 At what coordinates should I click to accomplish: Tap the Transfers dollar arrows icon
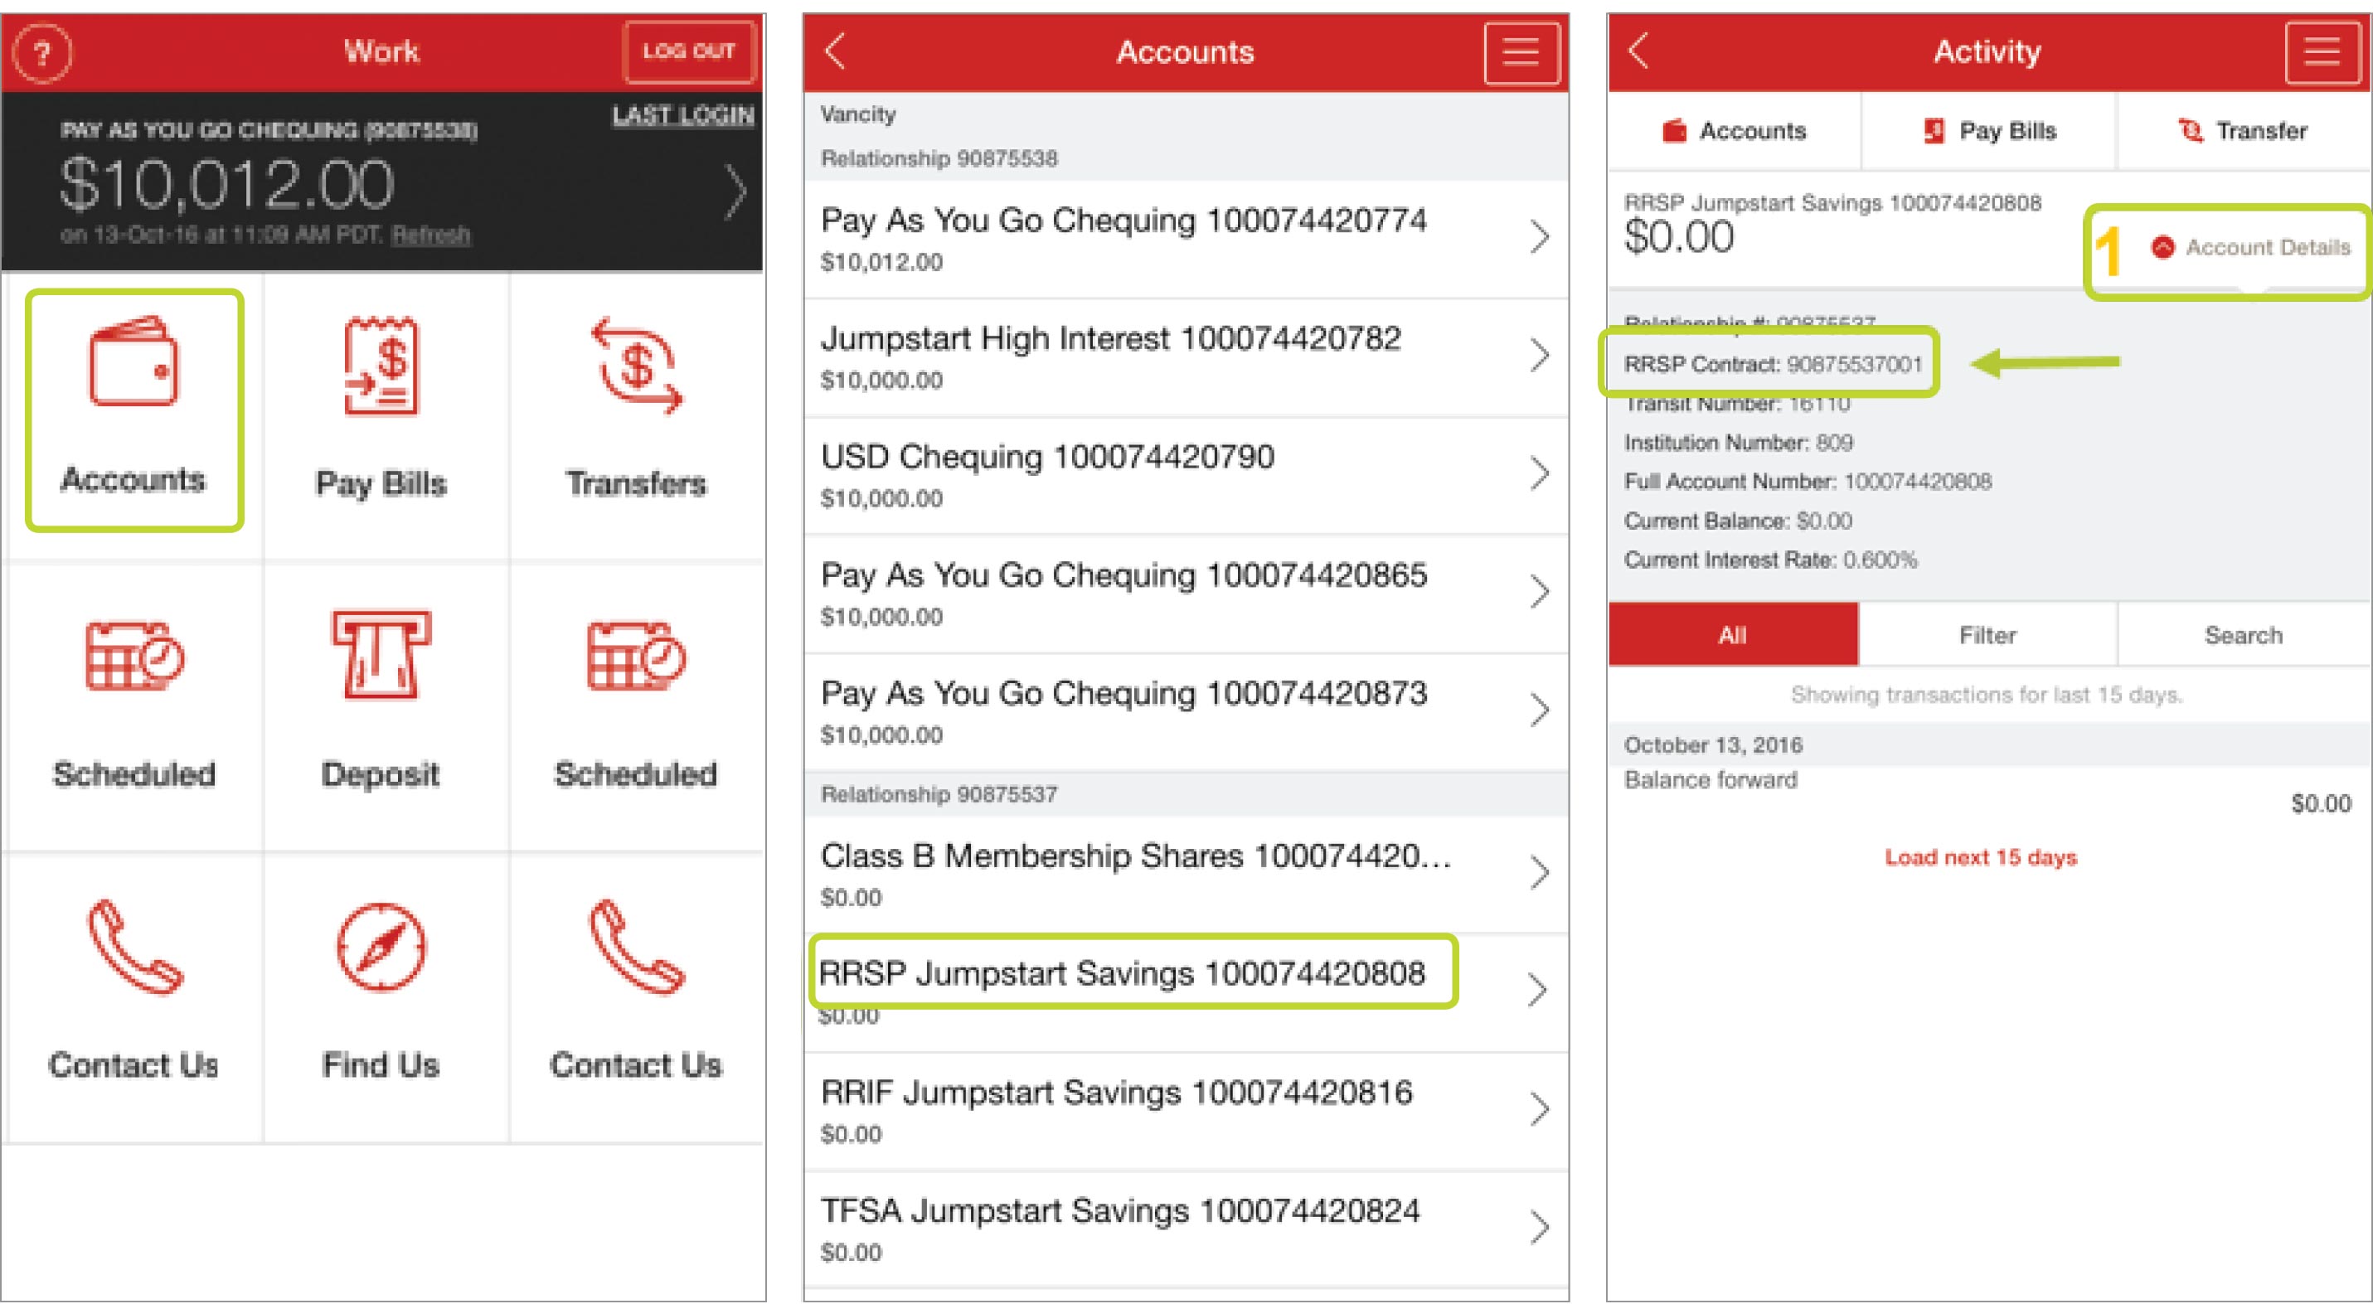[x=636, y=366]
